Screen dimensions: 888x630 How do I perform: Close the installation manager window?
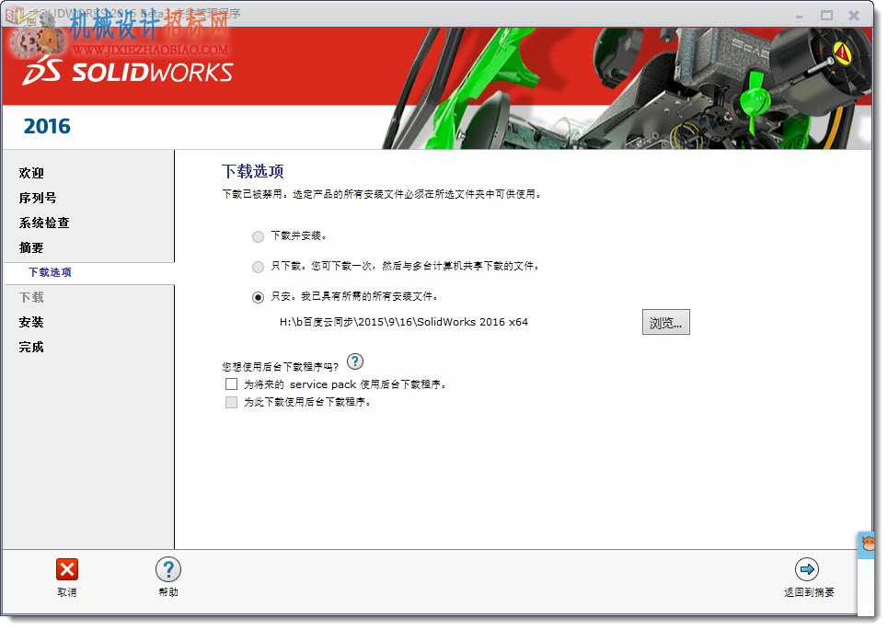click(854, 16)
